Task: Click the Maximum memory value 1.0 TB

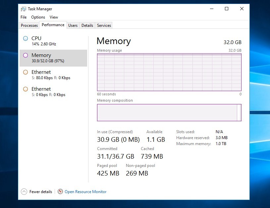Action: click(221, 144)
